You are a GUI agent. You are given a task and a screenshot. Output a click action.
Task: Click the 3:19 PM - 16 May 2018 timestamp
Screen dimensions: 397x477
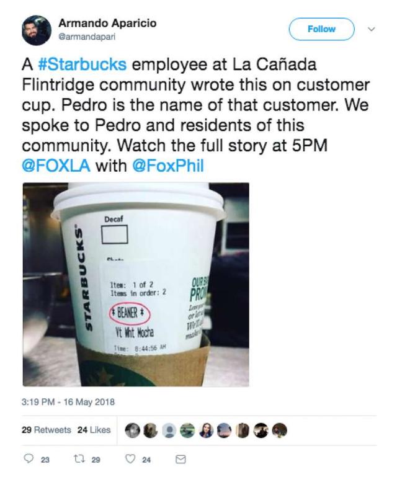point(68,402)
